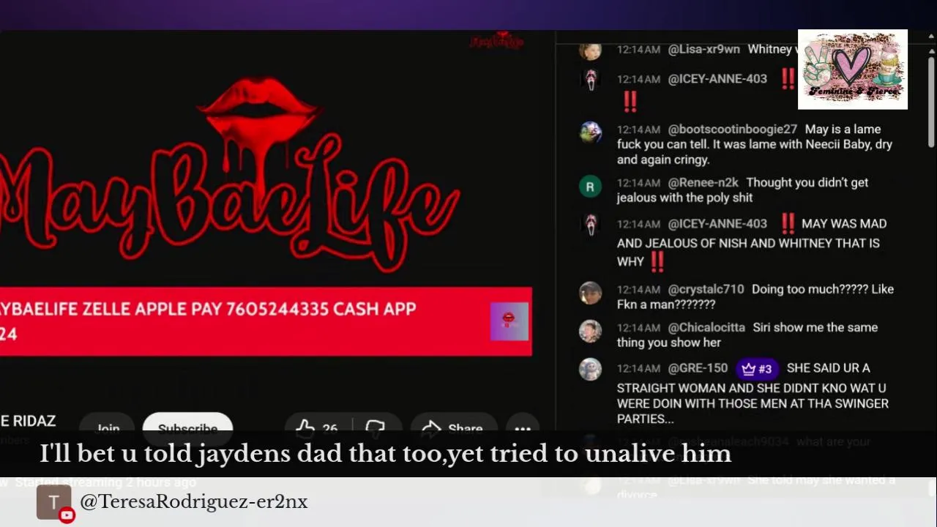Click the Share arrow button
Screen dimensions: 937x527
453,428
